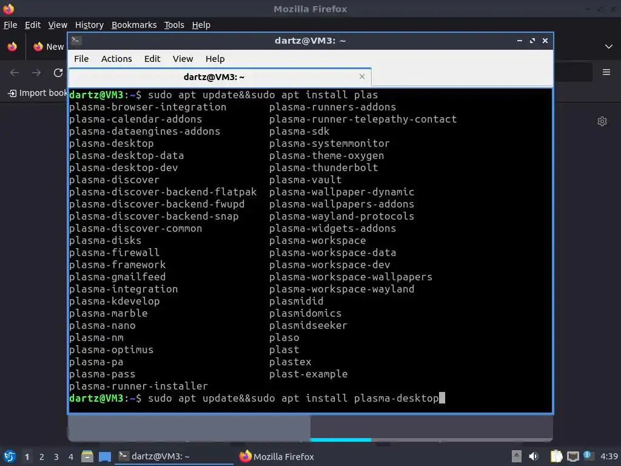Open the clipboard manager tray icon
The width and height of the screenshot is (621, 466).
coord(556,456)
